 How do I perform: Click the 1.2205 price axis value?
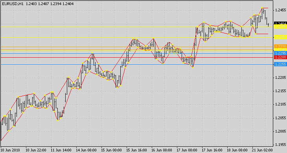click(281, 78)
